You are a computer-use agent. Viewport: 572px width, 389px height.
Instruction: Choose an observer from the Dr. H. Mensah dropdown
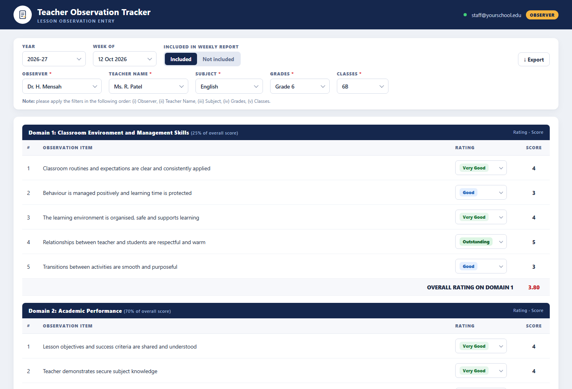click(62, 87)
